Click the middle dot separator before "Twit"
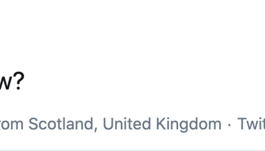Image resolution: width=265 pixels, height=151 pixels. pos(229,124)
